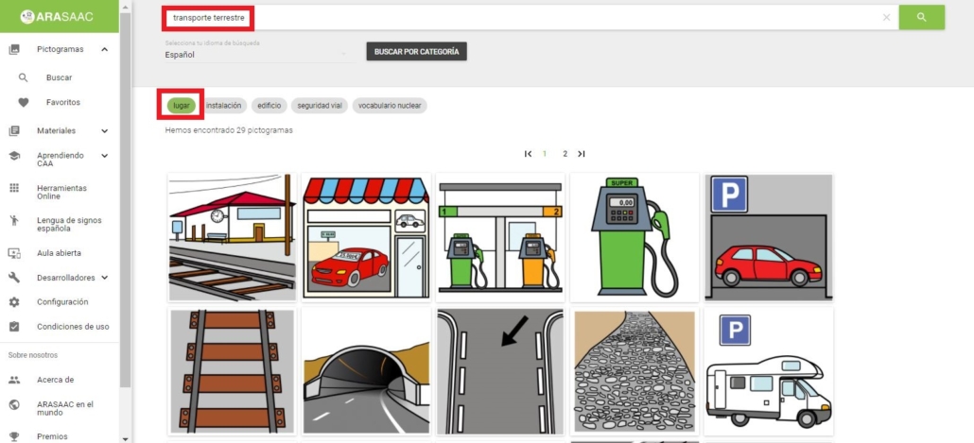Click the sidebar vertical scrollbar
Viewport: 974px width, 443px height.
point(126,198)
